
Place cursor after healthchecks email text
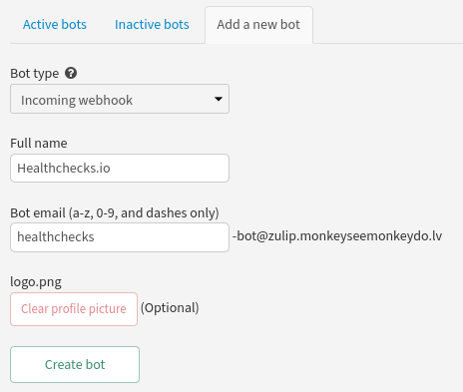(x=95, y=237)
